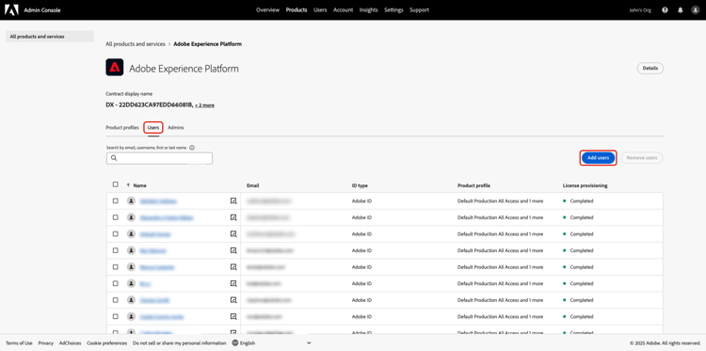Tick the select-all checkbox in table header
Screen dimensions: 706x351
pyautogui.click(x=115, y=184)
